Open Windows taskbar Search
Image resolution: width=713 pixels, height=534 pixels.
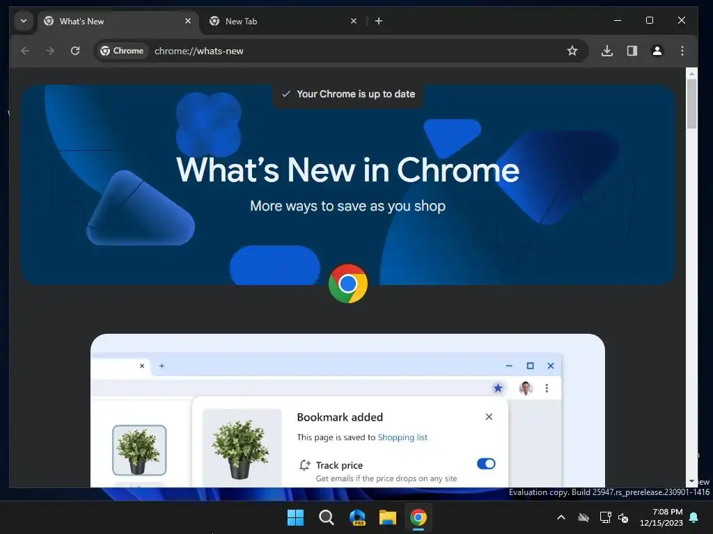tap(326, 517)
